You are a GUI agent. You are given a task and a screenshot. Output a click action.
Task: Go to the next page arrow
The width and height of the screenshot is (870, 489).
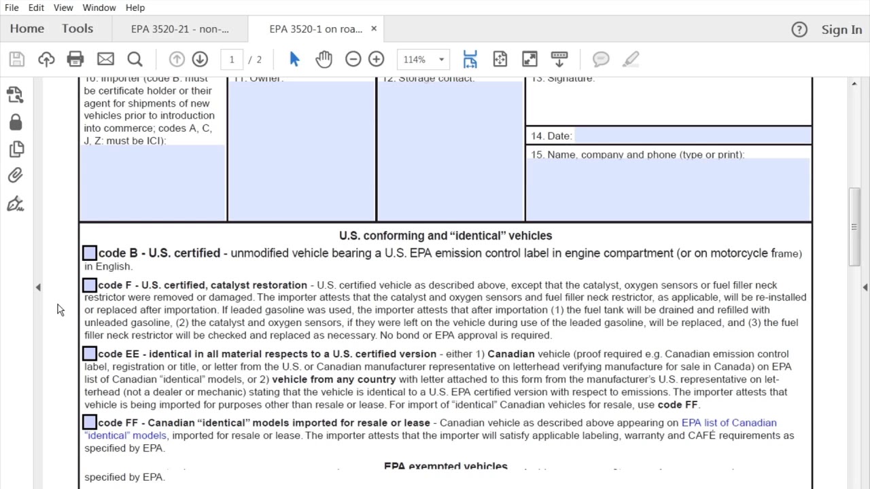[x=200, y=59]
